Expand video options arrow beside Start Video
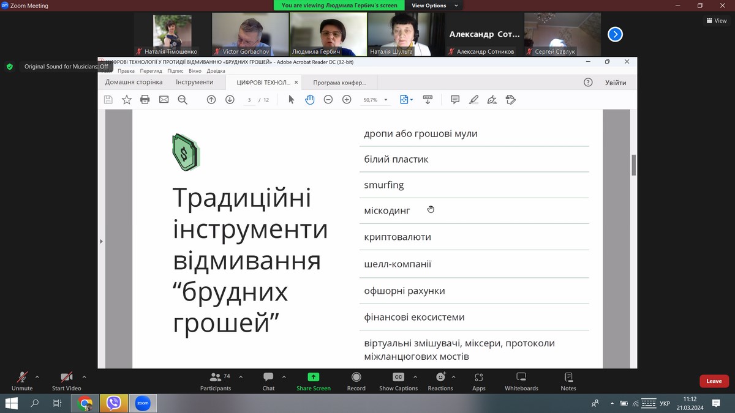The width and height of the screenshot is (735, 413). (84, 377)
